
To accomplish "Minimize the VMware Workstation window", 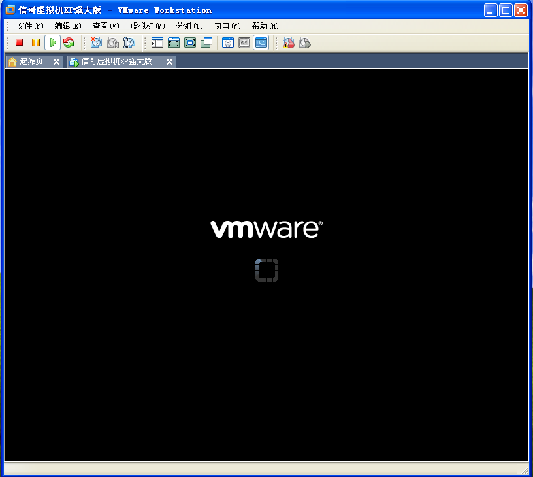I will pos(491,10).
